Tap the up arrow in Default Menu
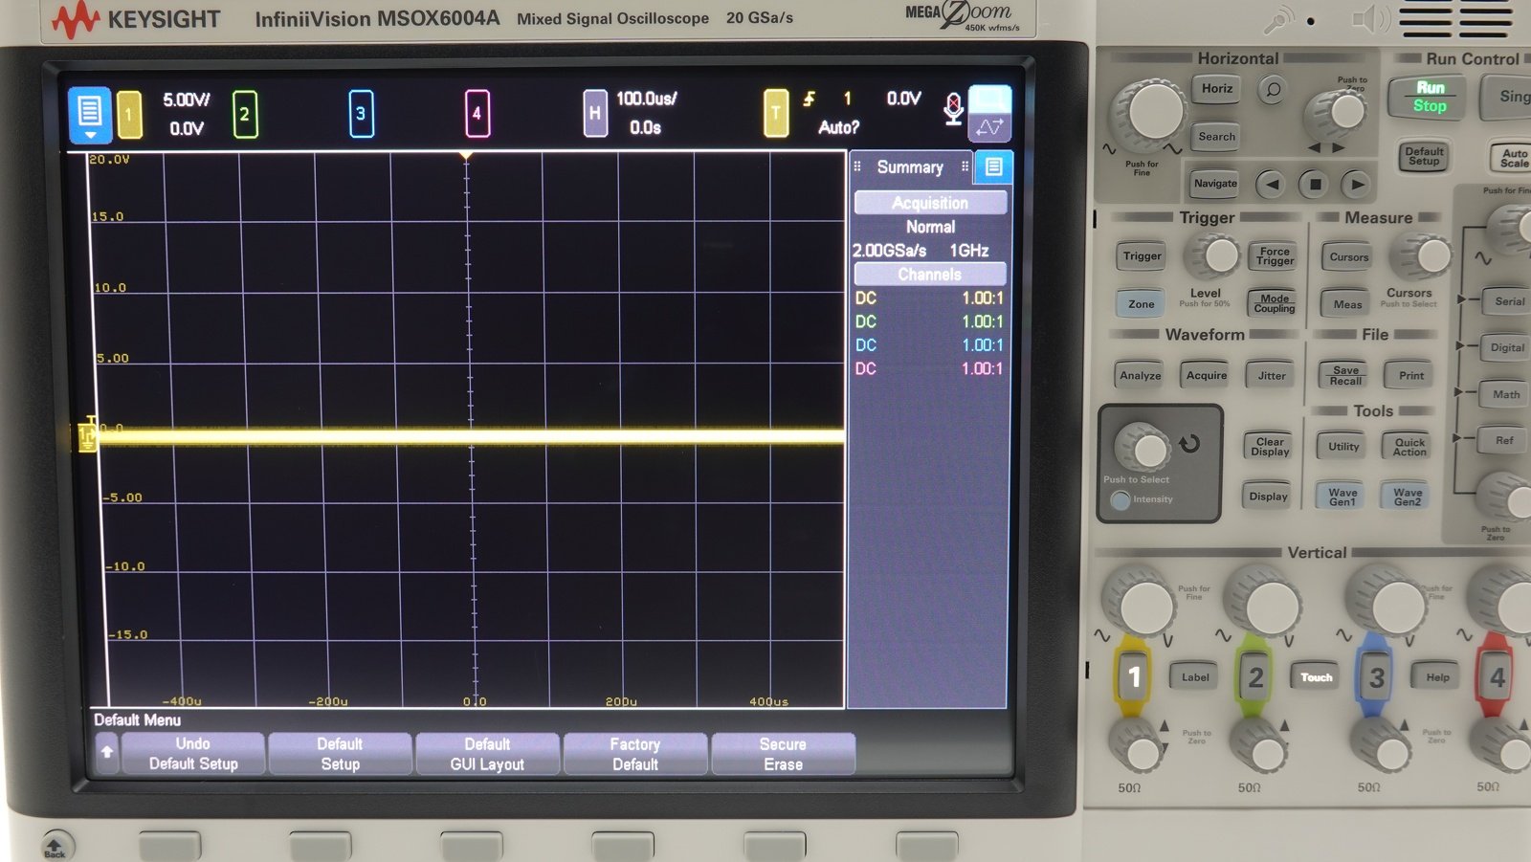Viewport: 1531px width, 862px height. pos(107,753)
